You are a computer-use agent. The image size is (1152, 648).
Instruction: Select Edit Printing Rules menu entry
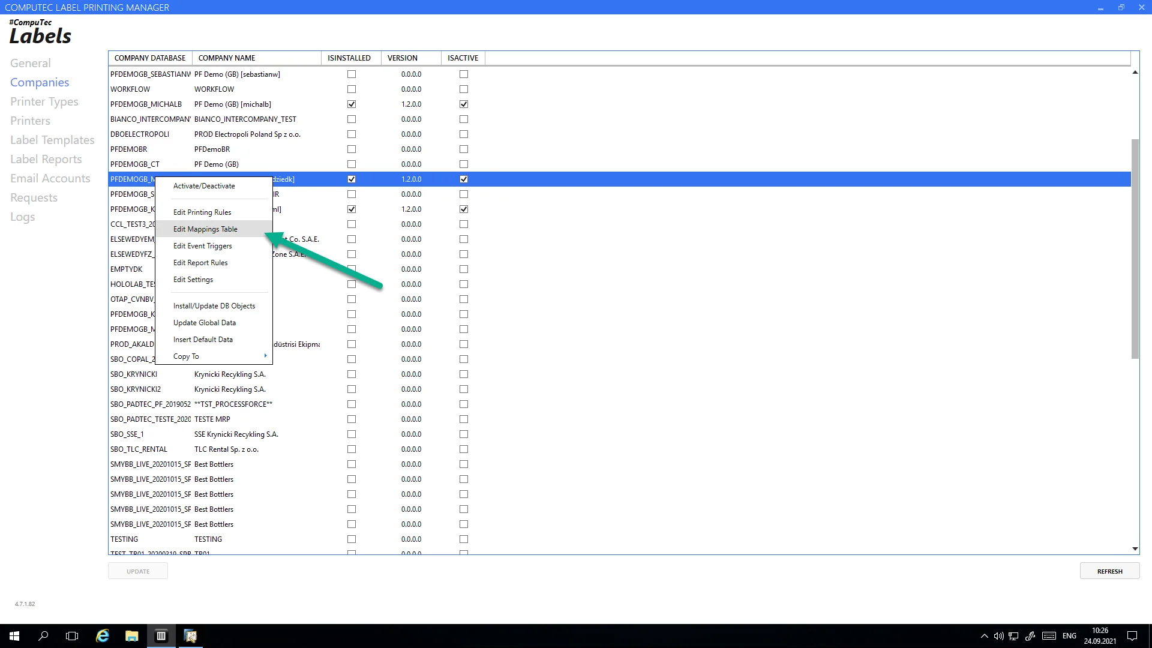tap(202, 212)
